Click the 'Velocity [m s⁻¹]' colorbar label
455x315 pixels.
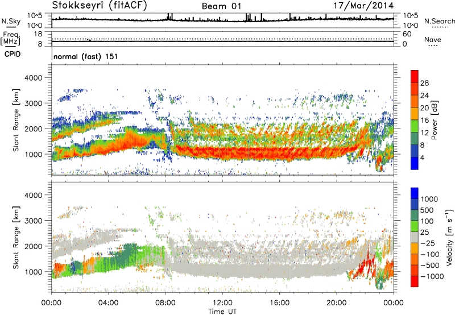tap(449, 237)
